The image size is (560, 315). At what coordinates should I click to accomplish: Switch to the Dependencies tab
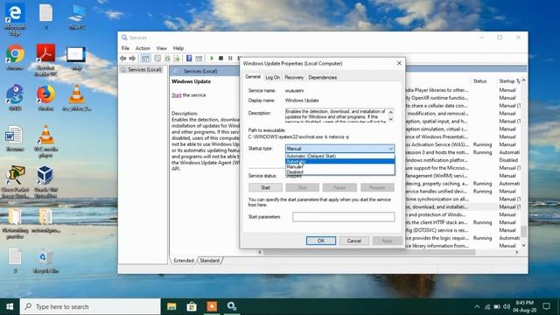click(x=323, y=78)
